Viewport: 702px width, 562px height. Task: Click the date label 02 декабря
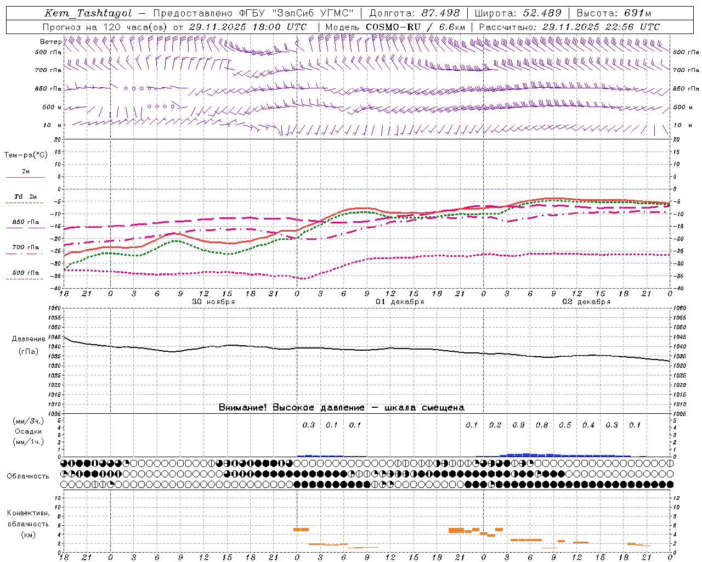pyautogui.click(x=586, y=302)
